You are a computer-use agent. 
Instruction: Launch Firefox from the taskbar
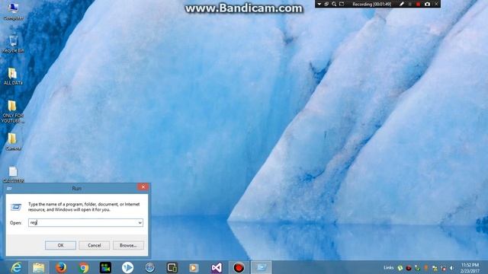click(x=61, y=267)
